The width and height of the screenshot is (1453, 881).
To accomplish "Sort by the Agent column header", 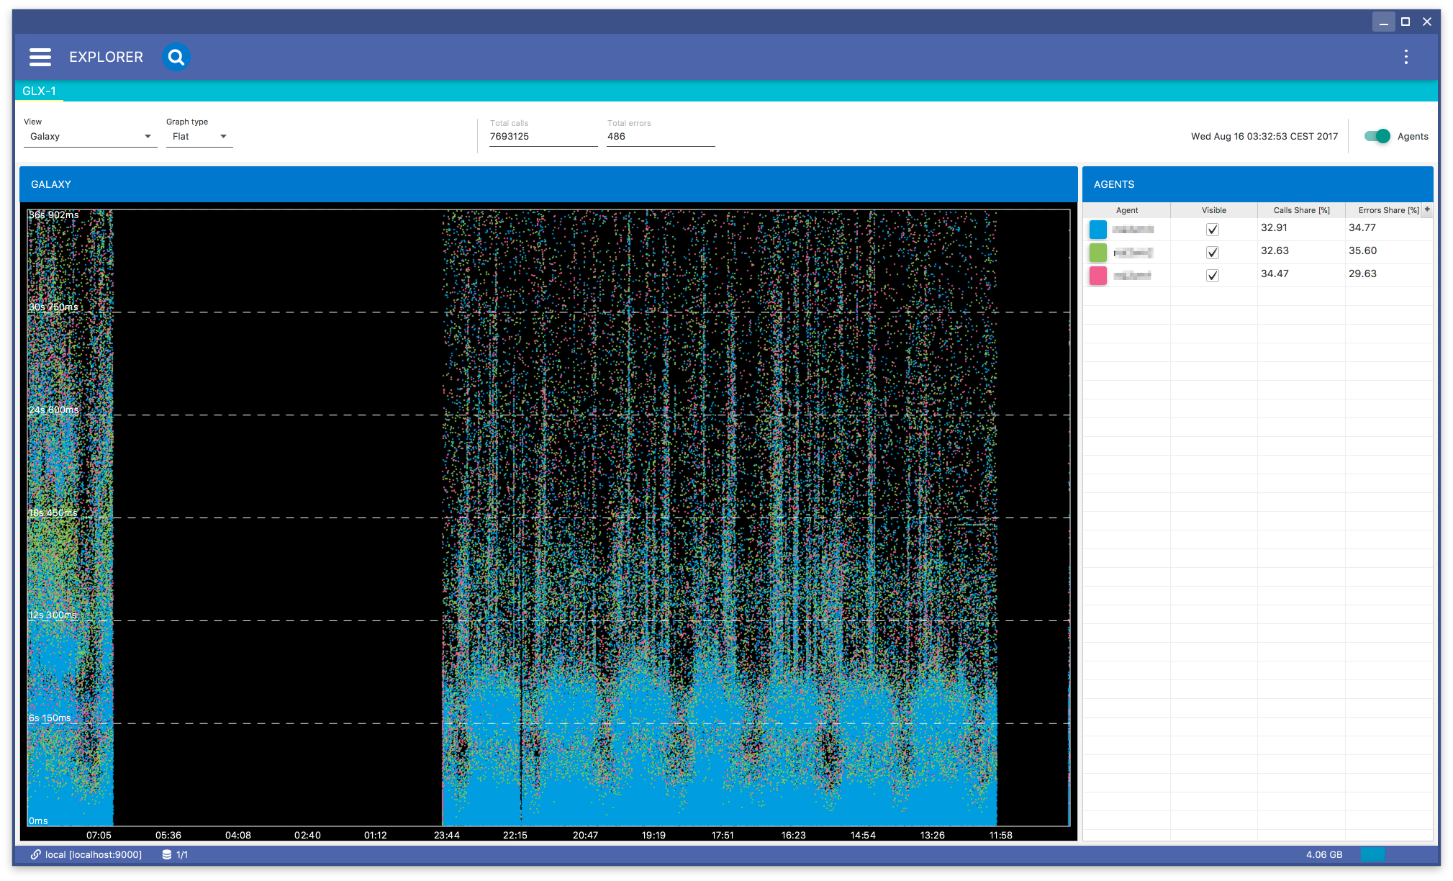I will [x=1127, y=210].
